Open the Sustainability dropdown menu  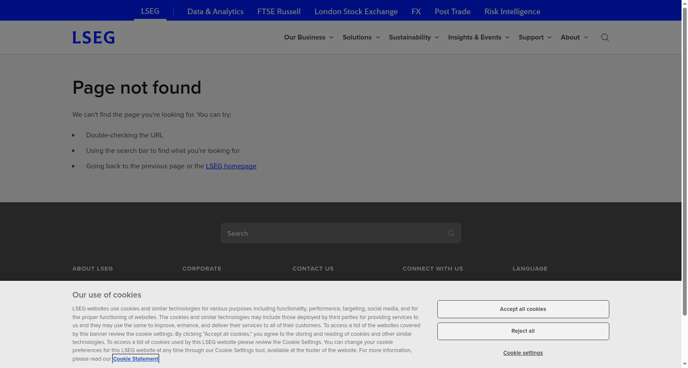coord(414,37)
